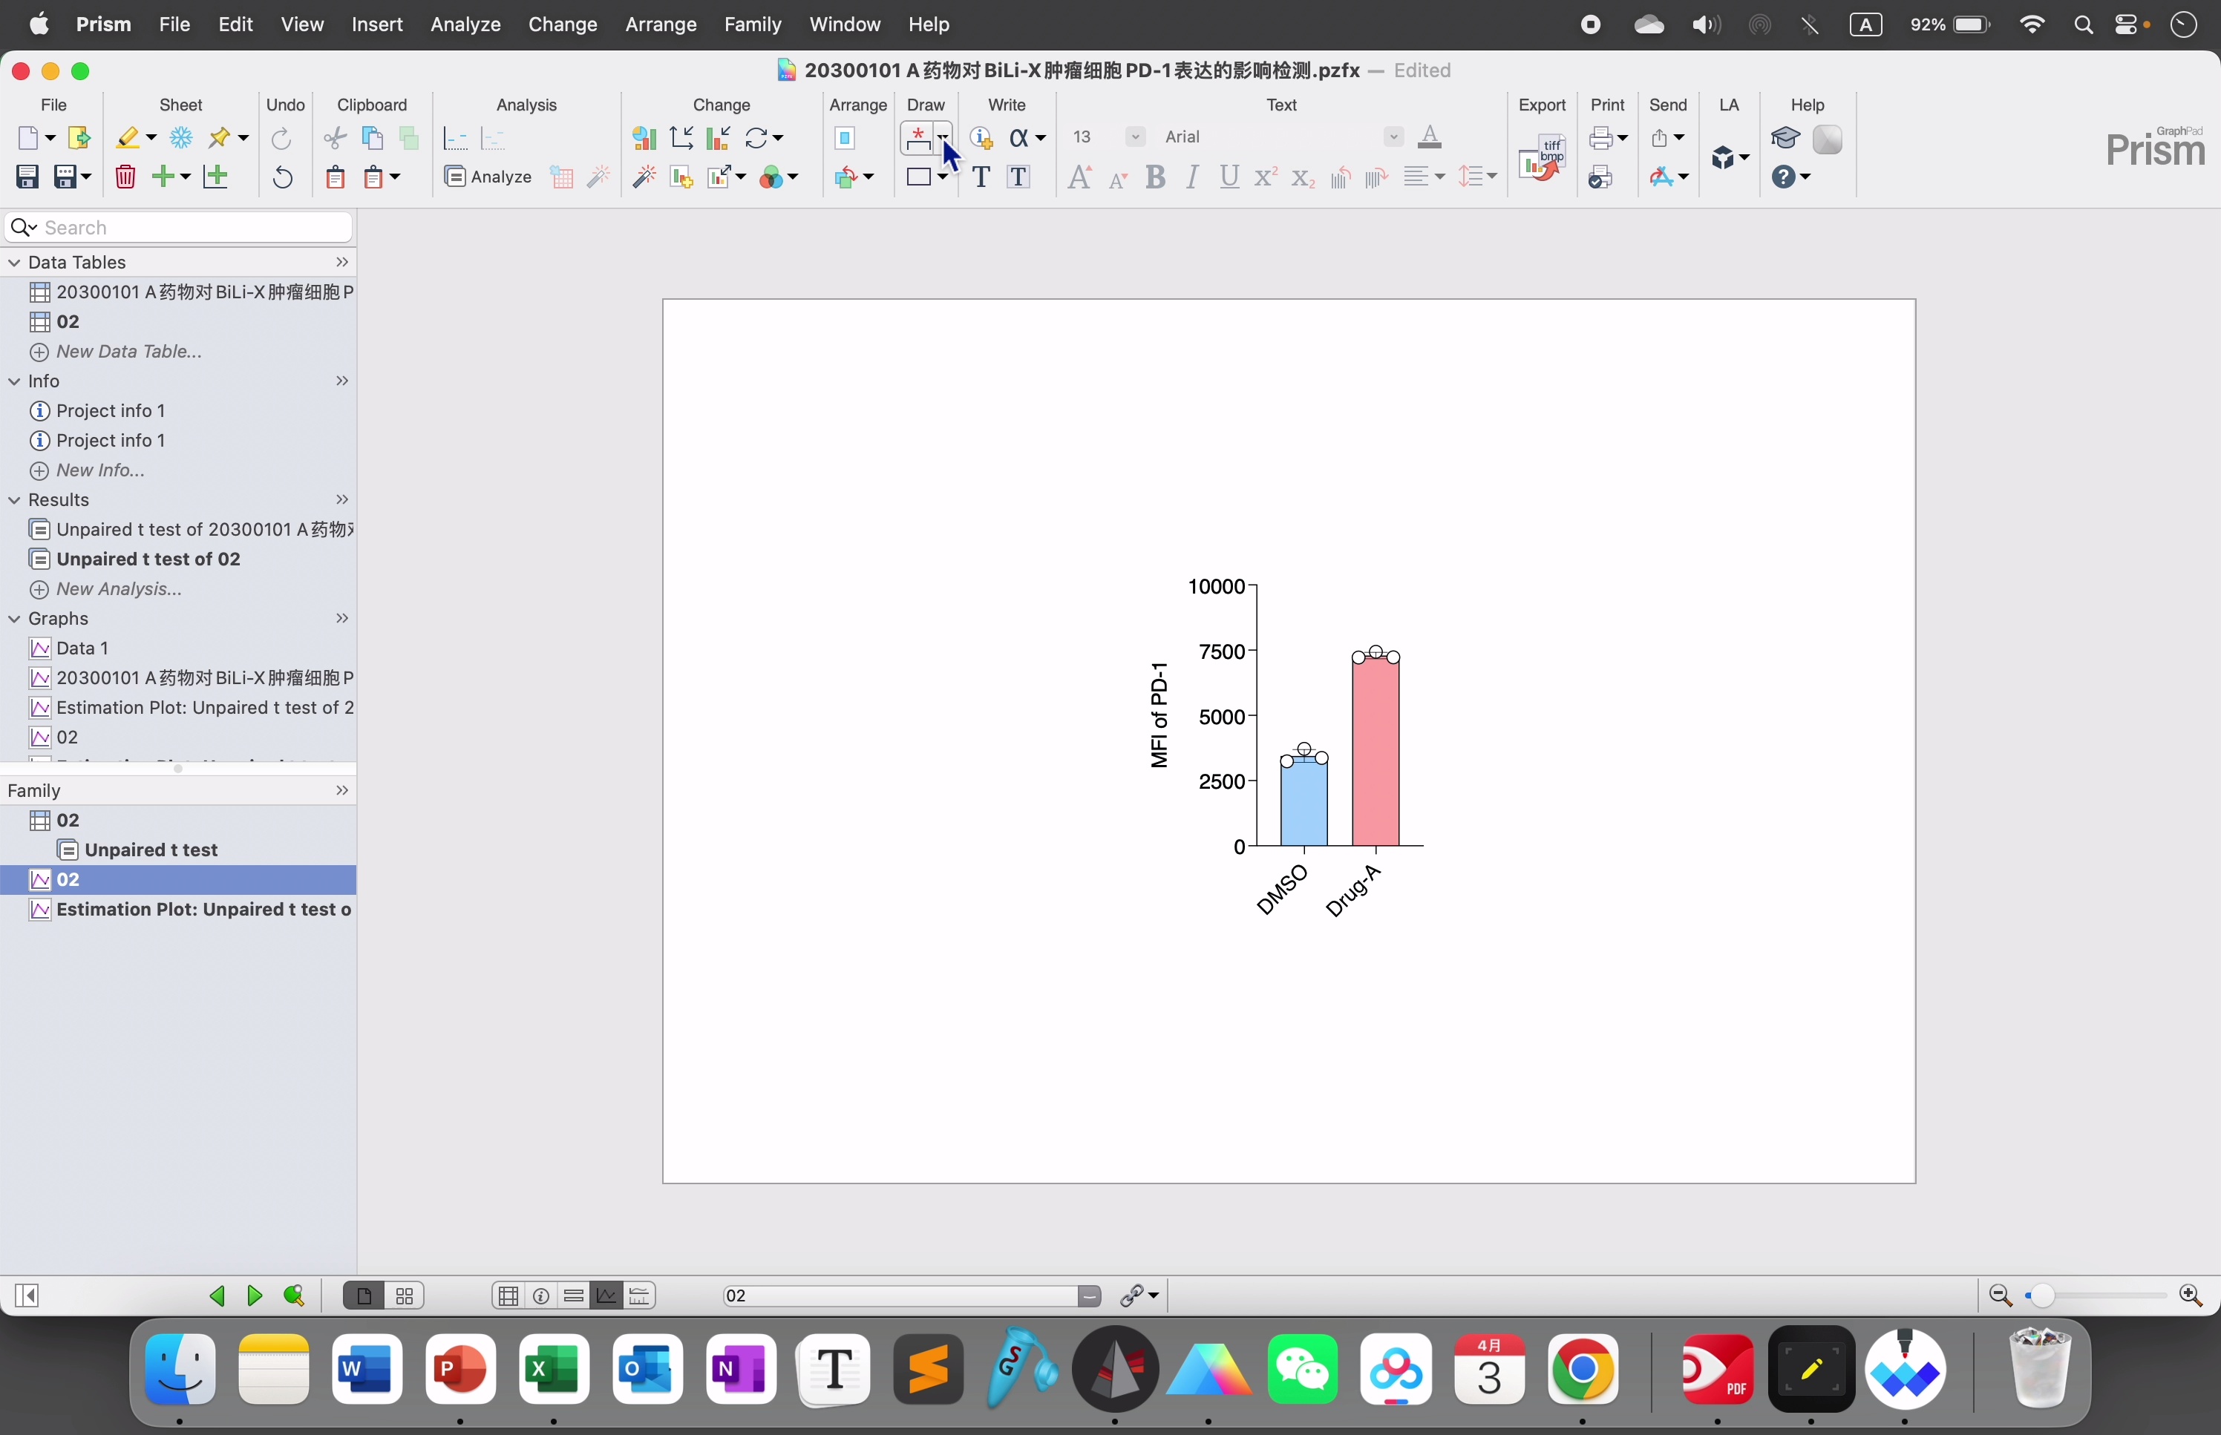Toggle the sidebar navigator panel
This screenshot has height=1435, width=2221.
point(27,1296)
